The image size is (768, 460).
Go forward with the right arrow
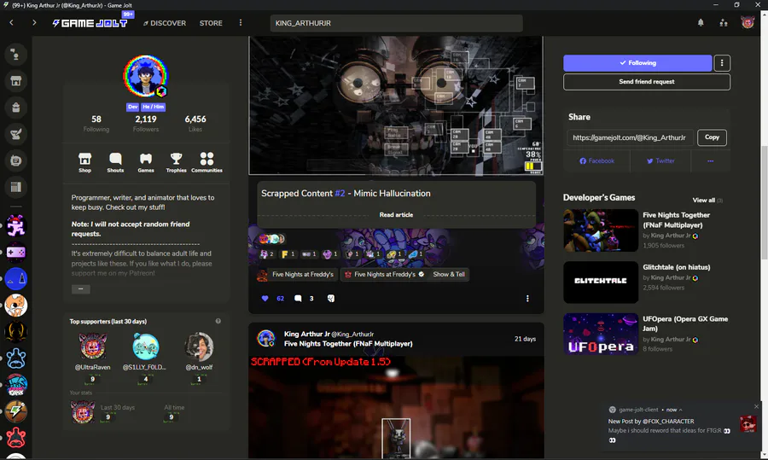(x=34, y=22)
